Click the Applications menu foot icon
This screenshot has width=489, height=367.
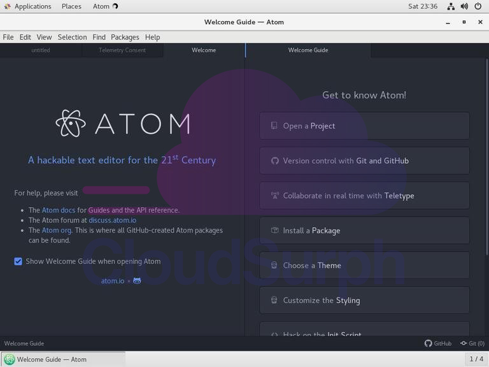point(7,6)
